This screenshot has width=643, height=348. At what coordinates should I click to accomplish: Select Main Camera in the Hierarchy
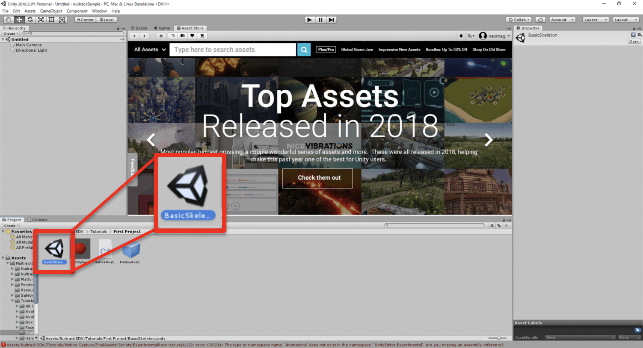point(28,45)
